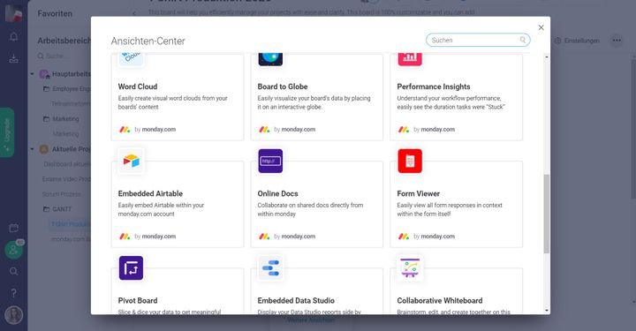Click monday.com logo under Online Docs
Image resolution: width=636 pixels, height=331 pixels.
264,237
